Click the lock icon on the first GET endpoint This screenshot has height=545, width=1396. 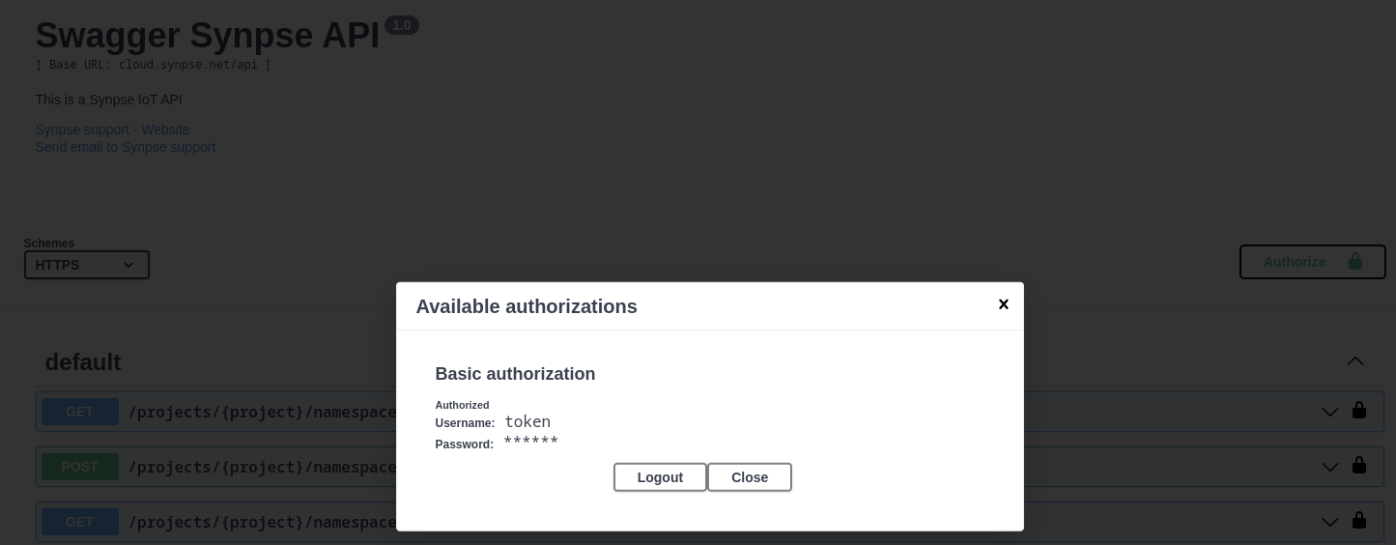pos(1359,410)
